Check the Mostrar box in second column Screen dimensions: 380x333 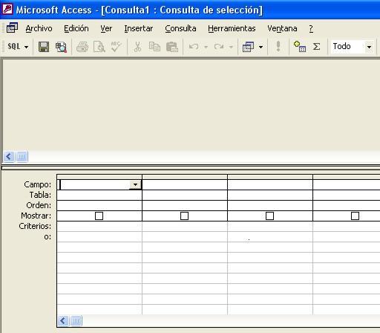coord(184,216)
